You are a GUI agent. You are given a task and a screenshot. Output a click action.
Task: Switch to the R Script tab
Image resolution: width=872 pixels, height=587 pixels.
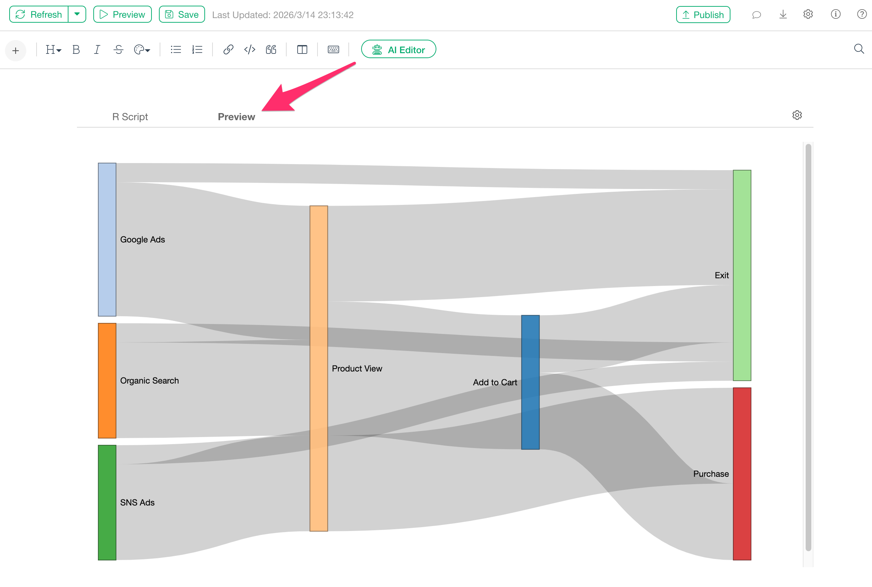point(130,117)
